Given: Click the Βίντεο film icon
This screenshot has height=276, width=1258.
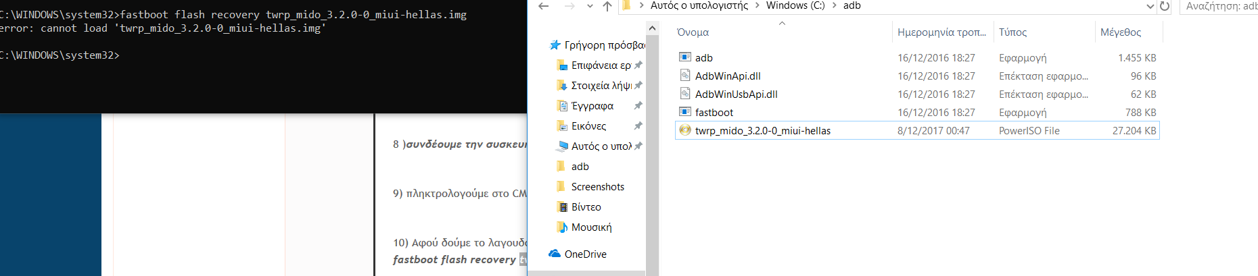Looking at the screenshot, I should tap(561, 207).
